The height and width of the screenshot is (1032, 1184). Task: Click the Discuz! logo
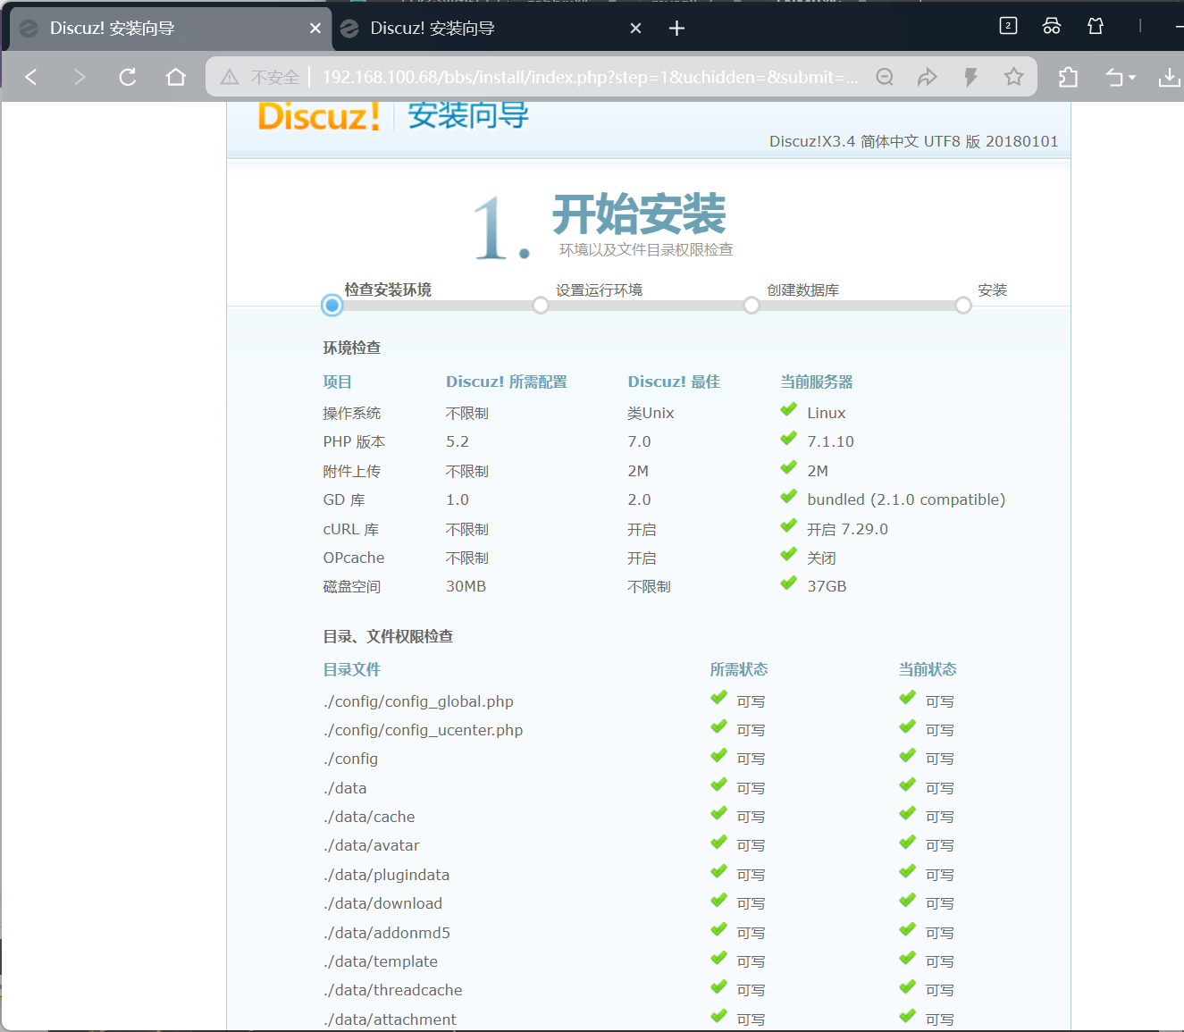click(x=319, y=116)
